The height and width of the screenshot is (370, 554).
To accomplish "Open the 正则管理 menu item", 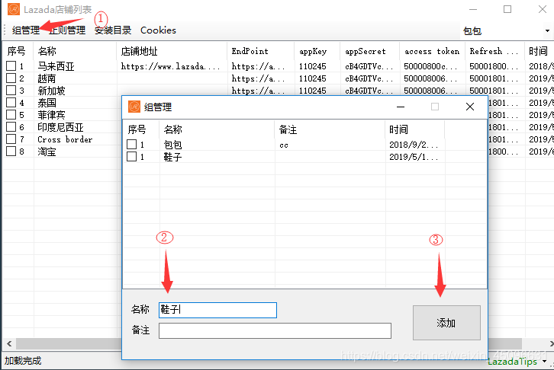I will click(x=67, y=30).
